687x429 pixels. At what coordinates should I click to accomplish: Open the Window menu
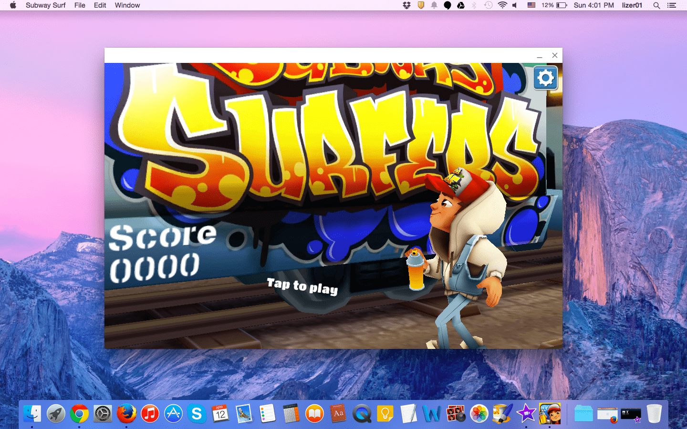[x=127, y=5]
